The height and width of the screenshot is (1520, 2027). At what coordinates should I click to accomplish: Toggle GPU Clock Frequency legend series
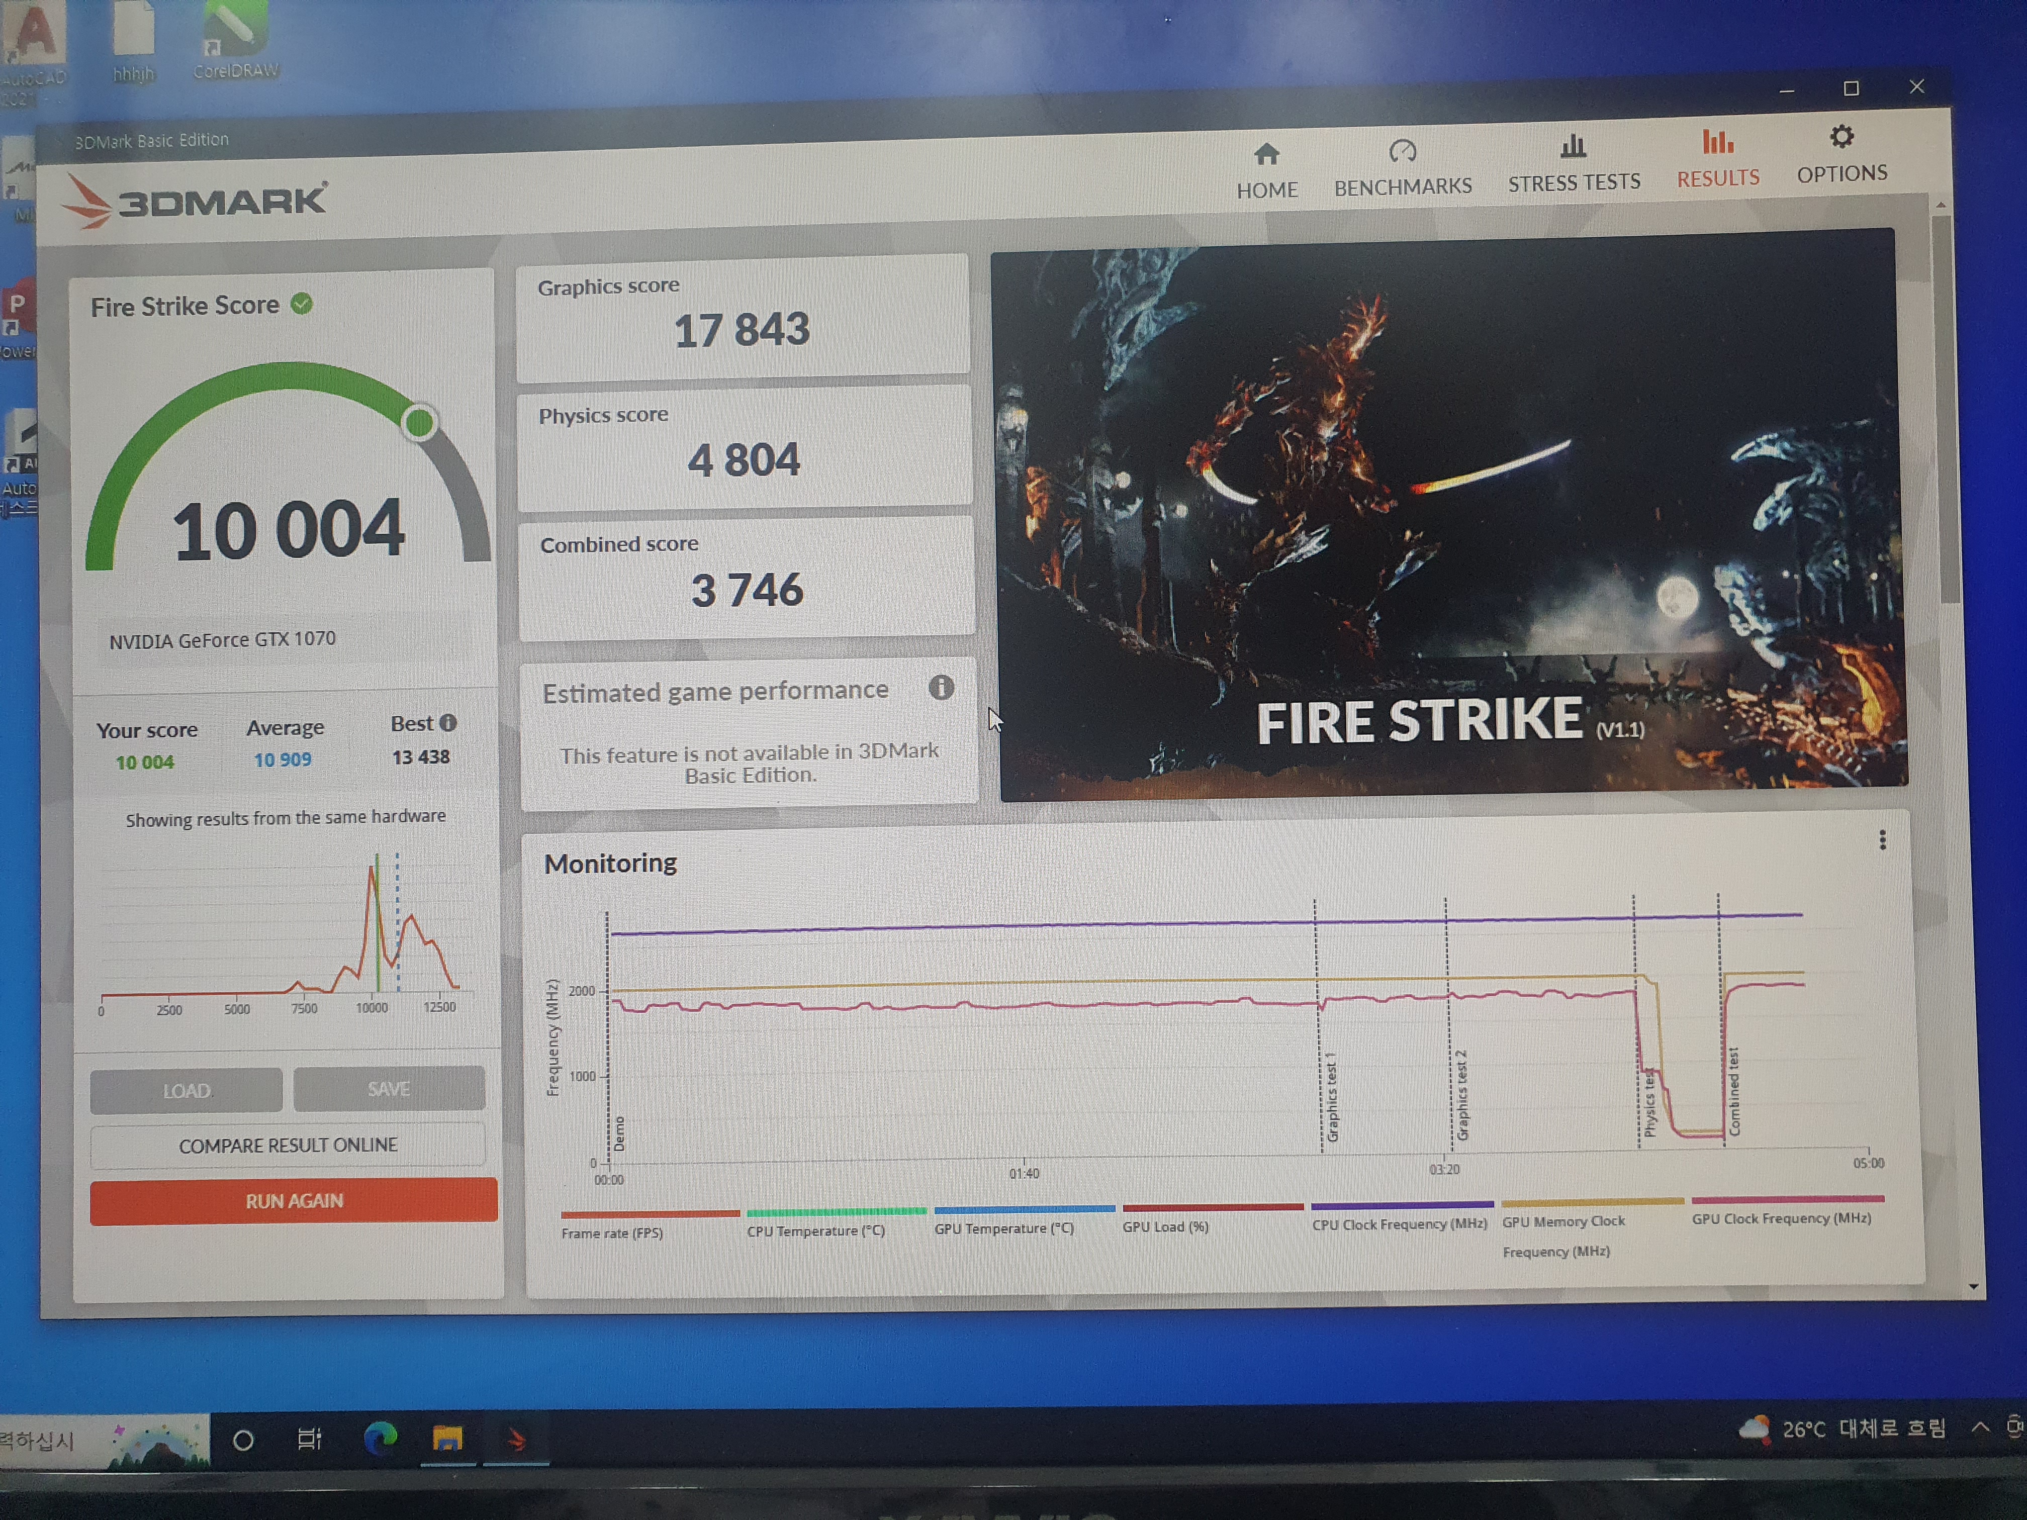click(1781, 1218)
